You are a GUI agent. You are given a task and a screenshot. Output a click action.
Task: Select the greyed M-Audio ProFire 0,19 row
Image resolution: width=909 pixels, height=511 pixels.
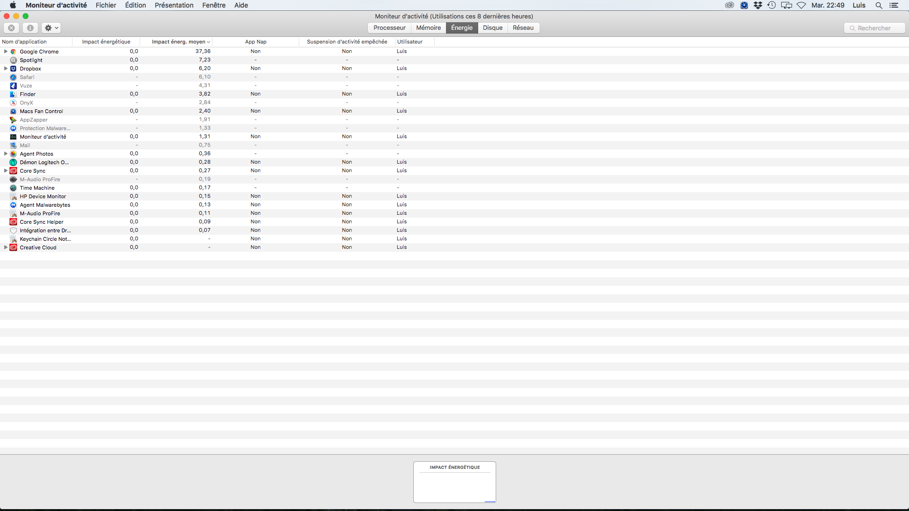454,179
